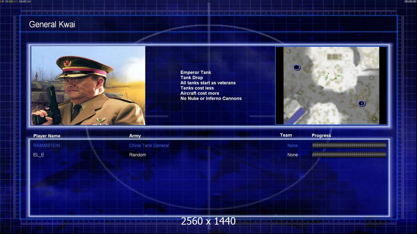Viewport: 417px width, 234px height.
Task: Click China Tank General army entry
Action: [149, 145]
